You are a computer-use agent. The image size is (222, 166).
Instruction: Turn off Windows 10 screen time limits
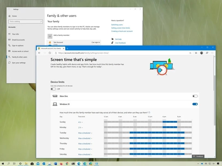coord(195,104)
